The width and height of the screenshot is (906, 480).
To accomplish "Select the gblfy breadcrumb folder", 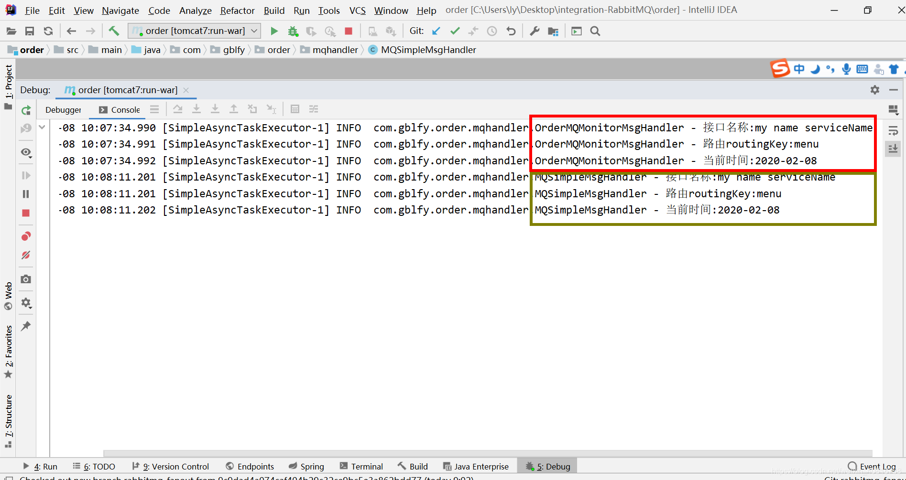I will (x=228, y=50).
